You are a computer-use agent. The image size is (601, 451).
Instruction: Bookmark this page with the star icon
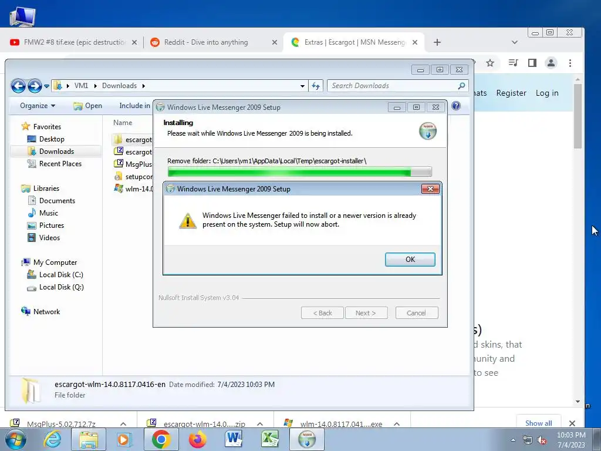pos(490,63)
